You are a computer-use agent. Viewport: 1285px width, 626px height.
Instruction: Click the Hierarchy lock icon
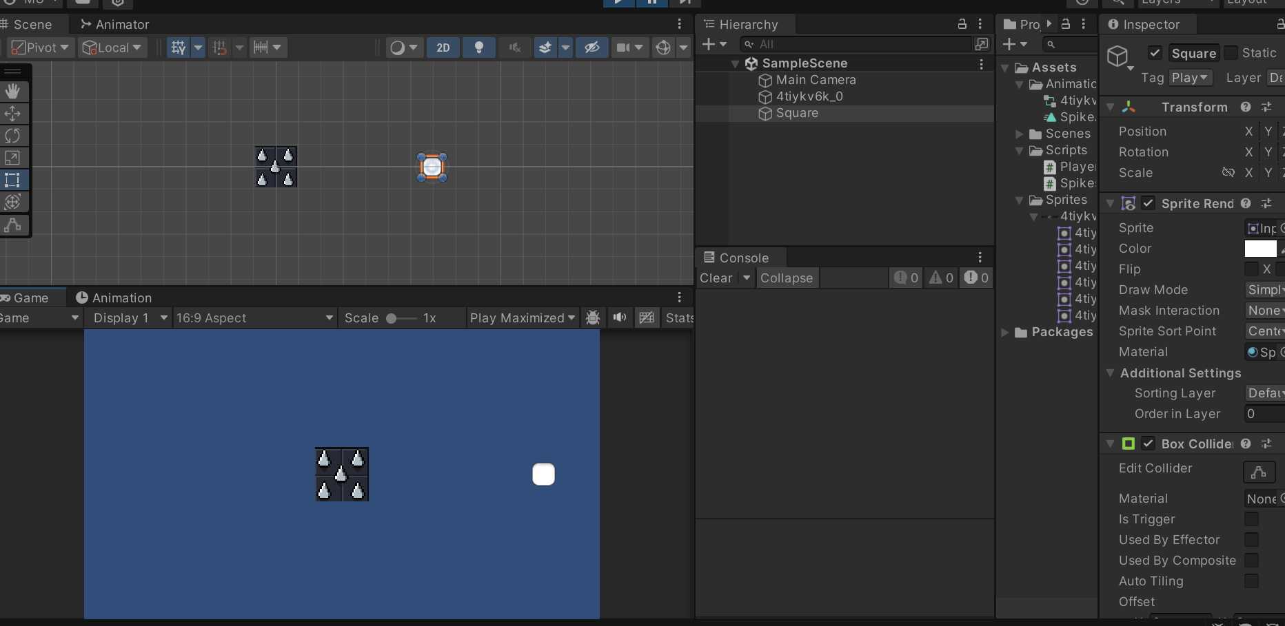(962, 24)
